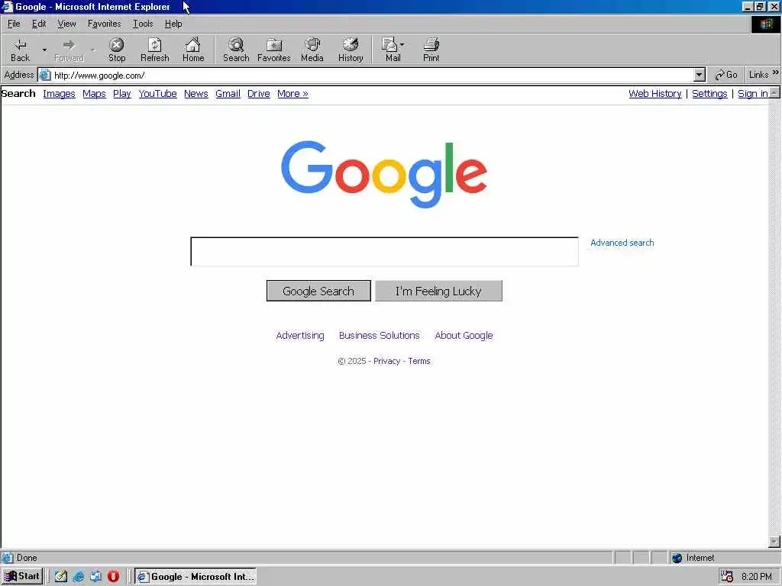Open the File menu
Image resolution: width=782 pixels, height=586 pixels.
pyautogui.click(x=14, y=24)
